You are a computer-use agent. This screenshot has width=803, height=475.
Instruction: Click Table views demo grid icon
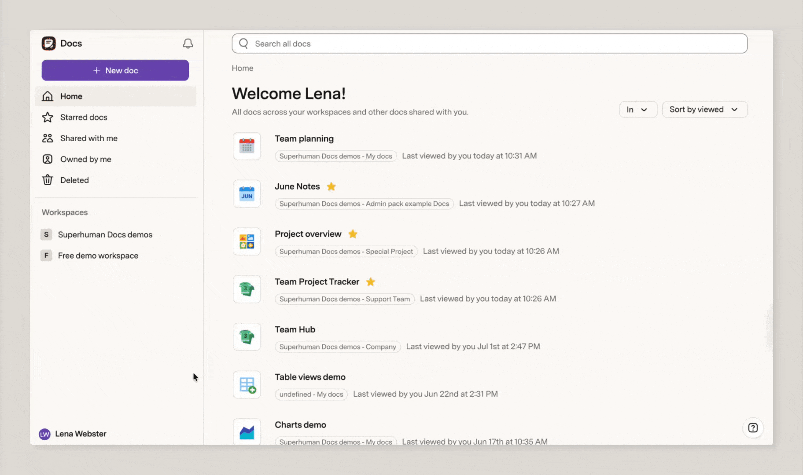pyautogui.click(x=247, y=385)
